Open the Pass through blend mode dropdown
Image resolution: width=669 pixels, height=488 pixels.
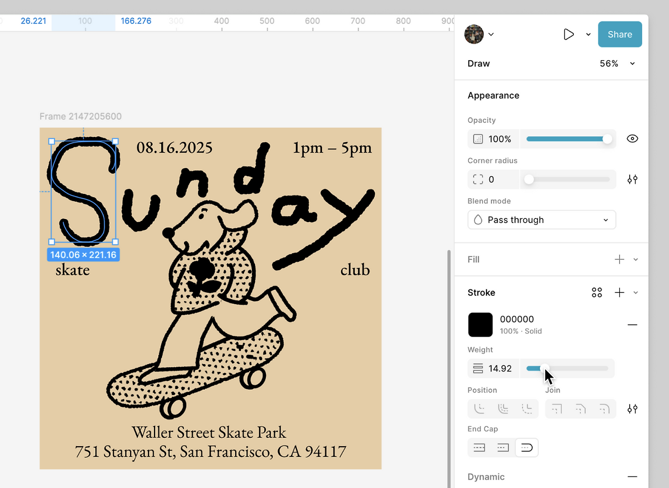541,220
